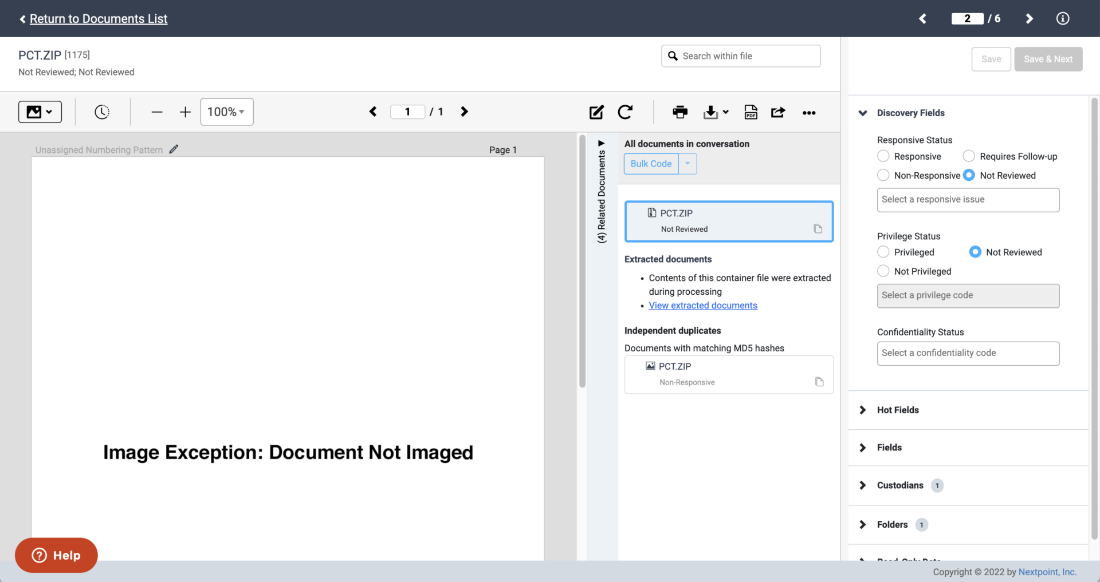Expand the Custodians section

click(x=863, y=485)
